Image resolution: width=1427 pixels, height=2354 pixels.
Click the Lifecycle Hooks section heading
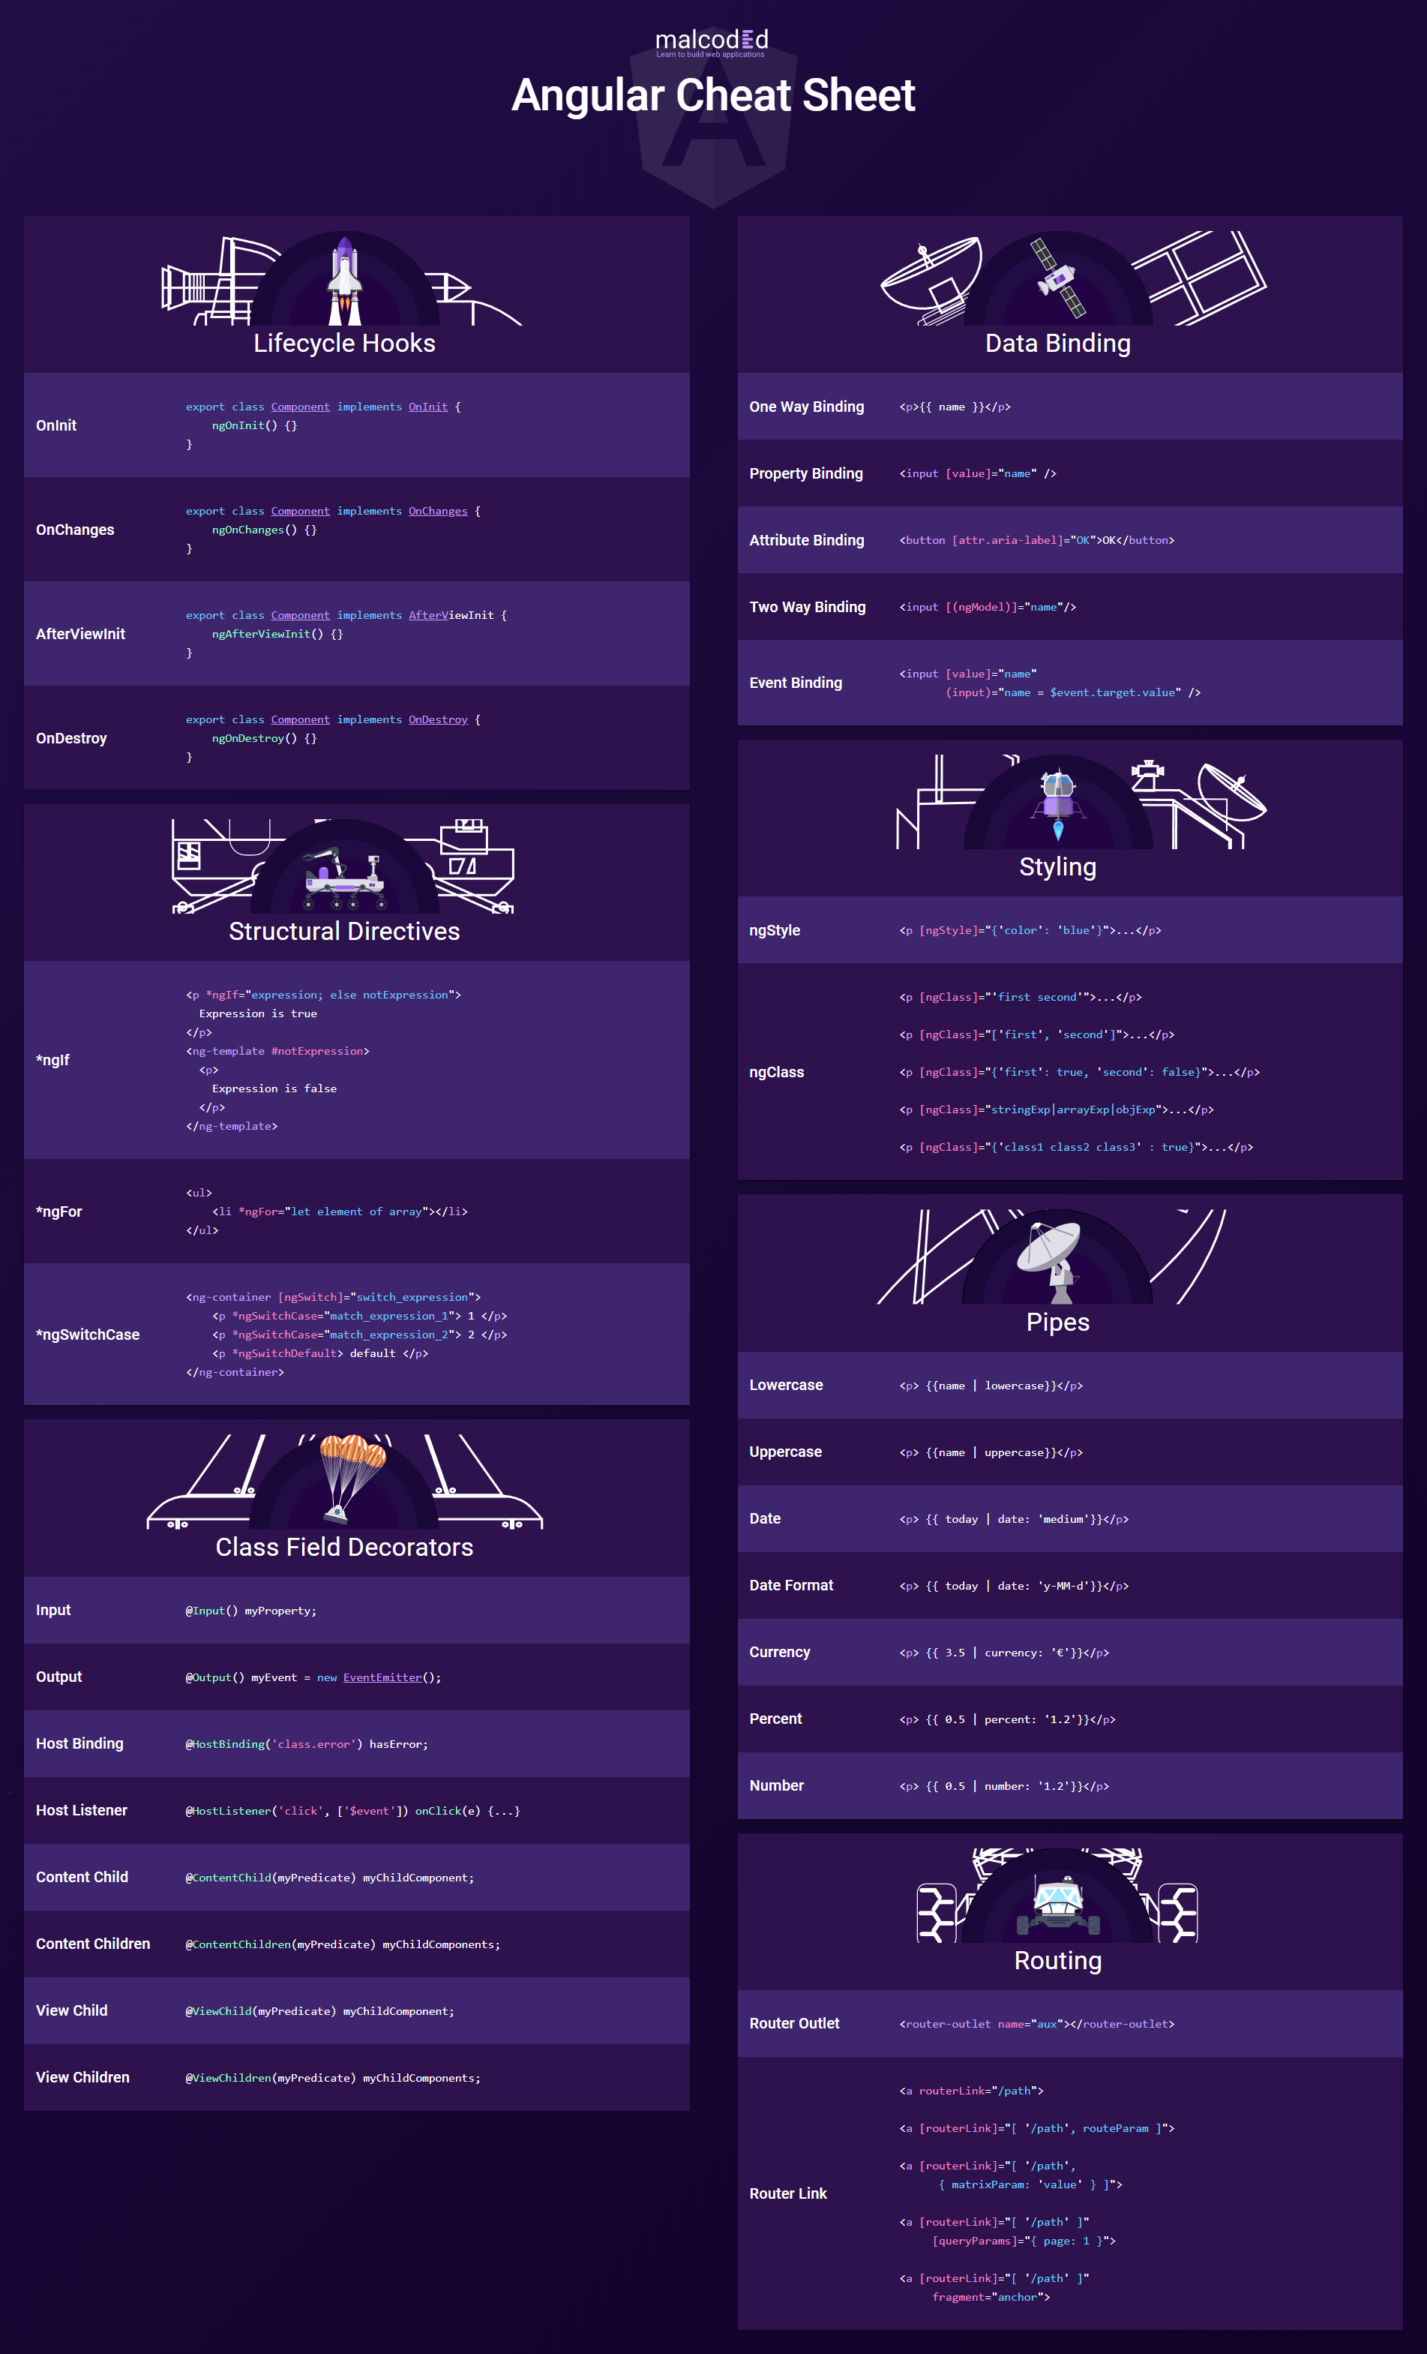345,343
